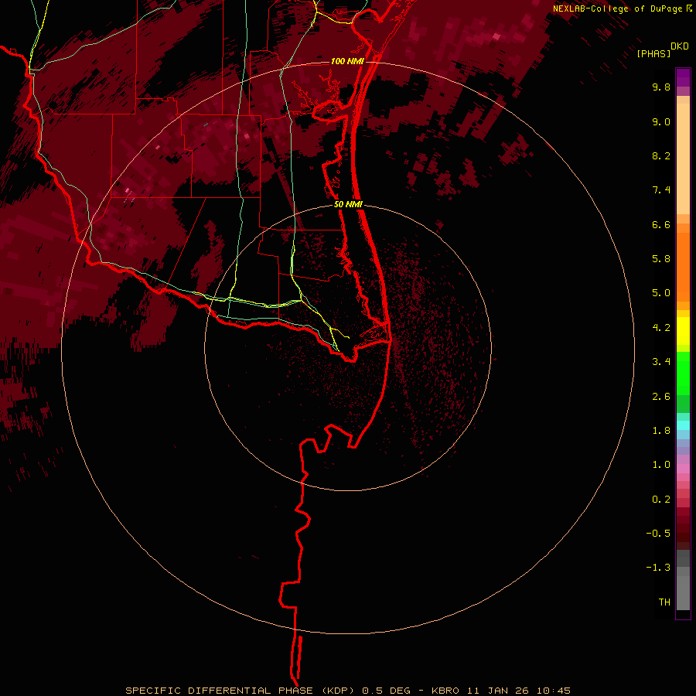This screenshot has width=696, height=696.
Task: Click the -1.3 value on color scale
Action: [x=658, y=568]
